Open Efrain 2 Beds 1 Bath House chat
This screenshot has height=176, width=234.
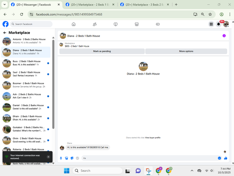click(26, 118)
